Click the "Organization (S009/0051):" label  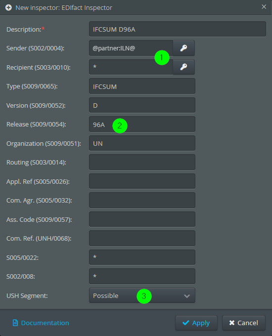pyautogui.click(x=44, y=144)
